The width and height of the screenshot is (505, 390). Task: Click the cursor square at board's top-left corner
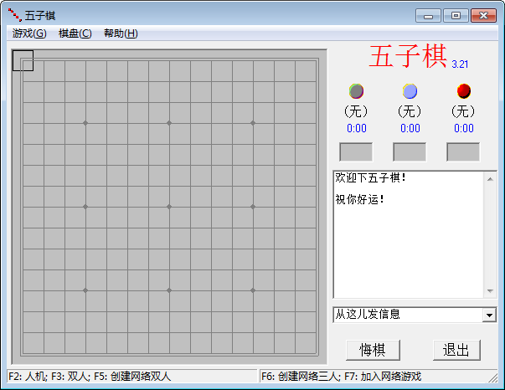23,60
